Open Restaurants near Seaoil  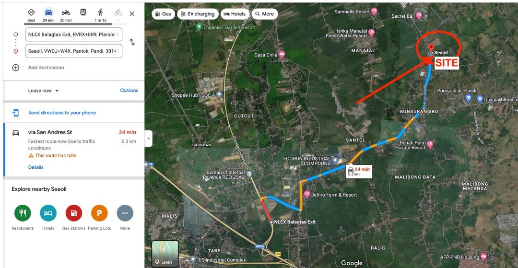click(x=23, y=213)
